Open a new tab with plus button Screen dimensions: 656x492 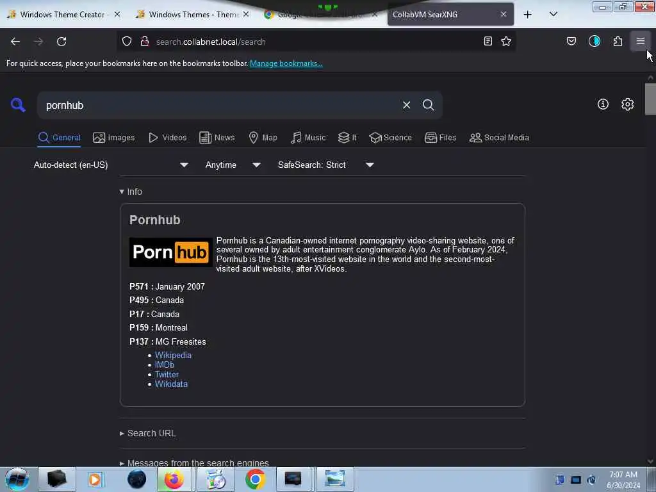(x=528, y=15)
